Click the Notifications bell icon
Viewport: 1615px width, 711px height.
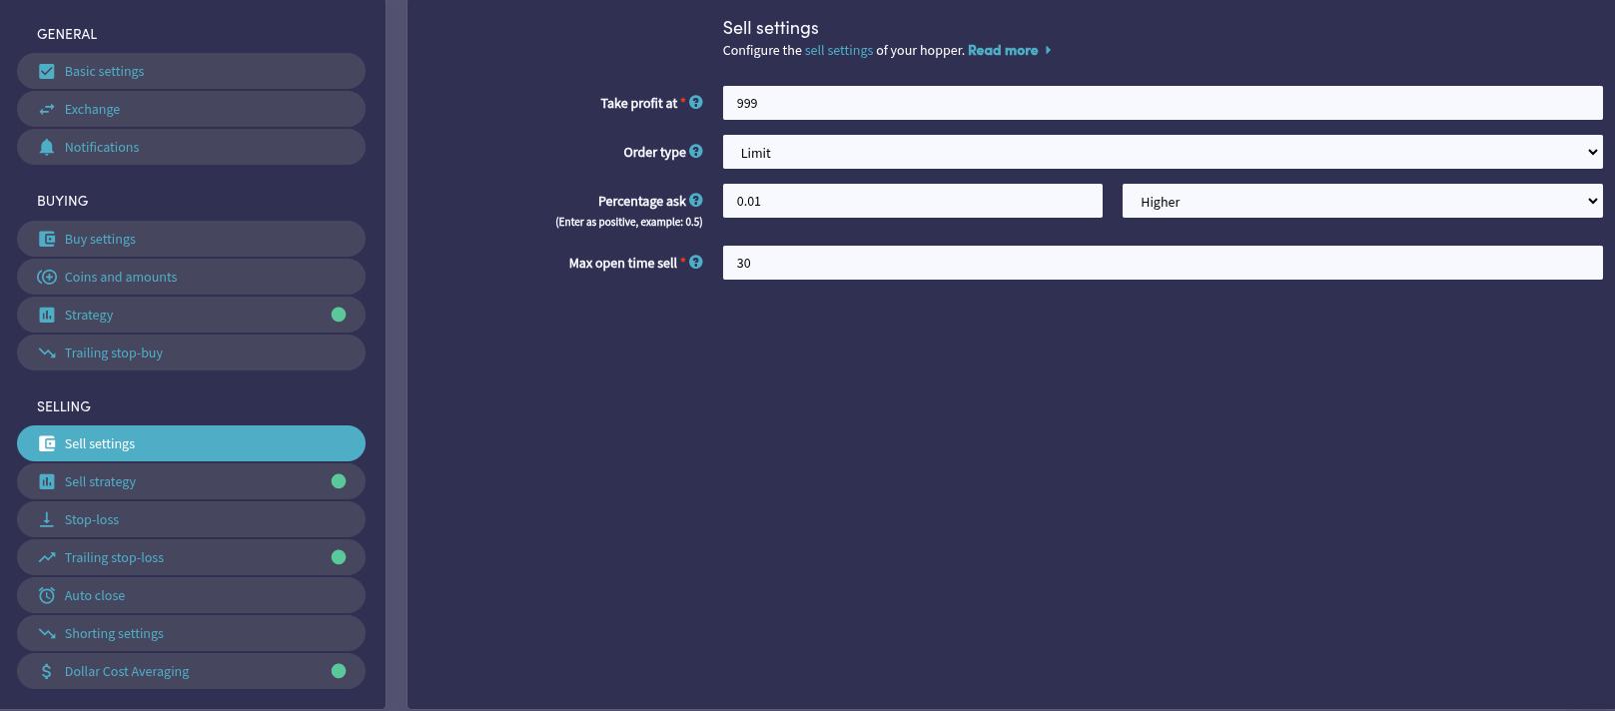click(47, 148)
